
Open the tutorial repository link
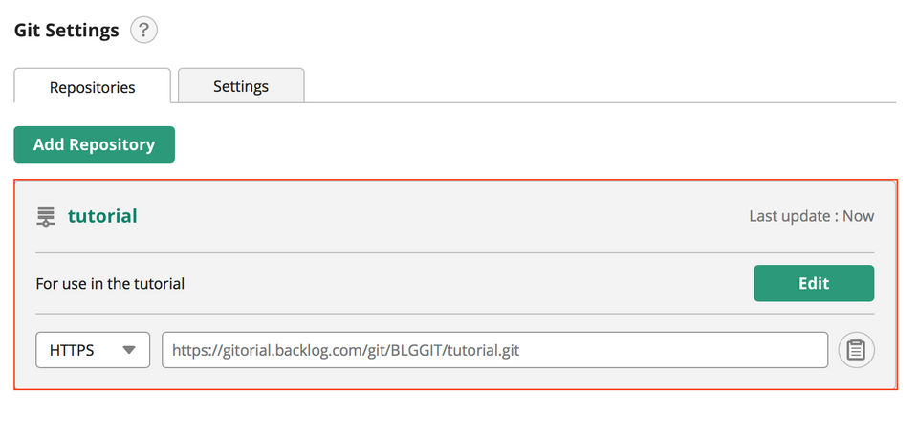pyautogui.click(x=102, y=216)
